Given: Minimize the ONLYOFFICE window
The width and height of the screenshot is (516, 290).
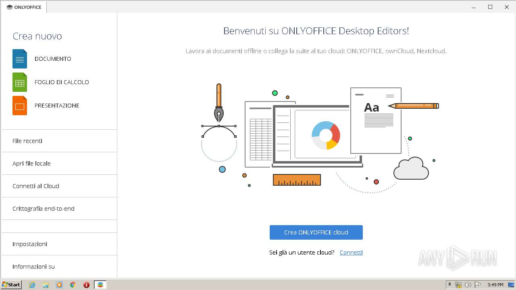Looking at the screenshot, I should point(474,7).
